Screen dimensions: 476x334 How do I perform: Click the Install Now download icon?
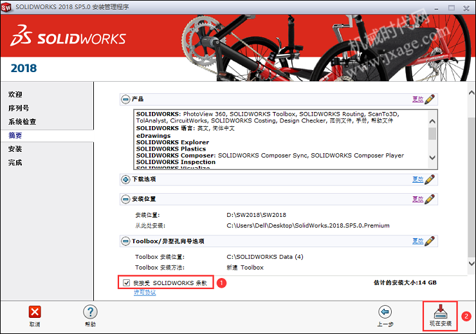tap(440, 311)
